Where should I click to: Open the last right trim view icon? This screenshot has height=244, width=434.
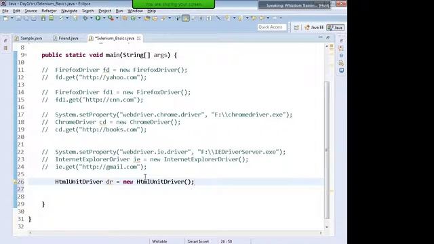341,70
